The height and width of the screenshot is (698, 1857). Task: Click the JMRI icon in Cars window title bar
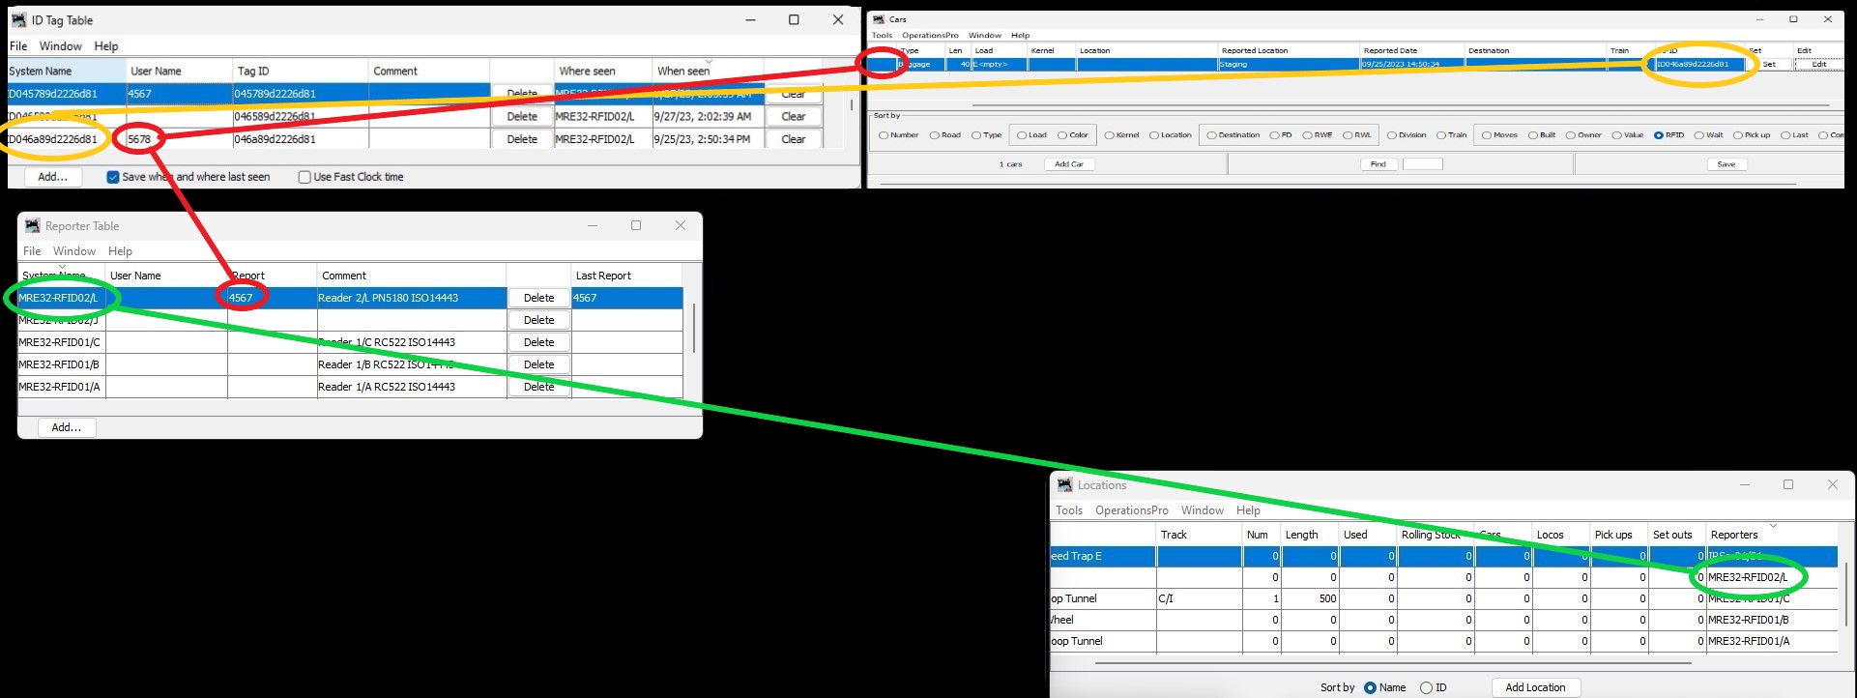point(879,19)
